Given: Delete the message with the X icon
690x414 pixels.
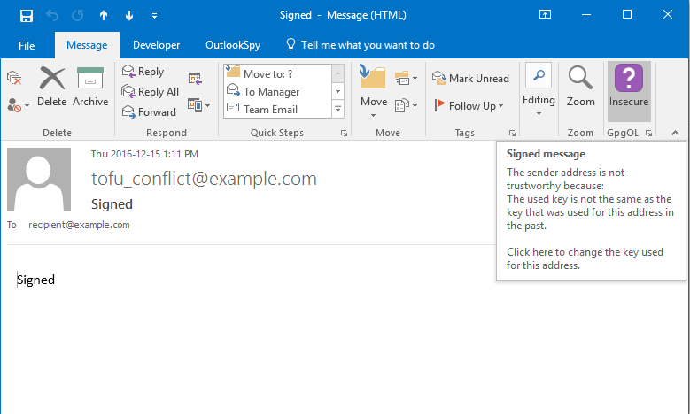Looking at the screenshot, I should [52, 86].
